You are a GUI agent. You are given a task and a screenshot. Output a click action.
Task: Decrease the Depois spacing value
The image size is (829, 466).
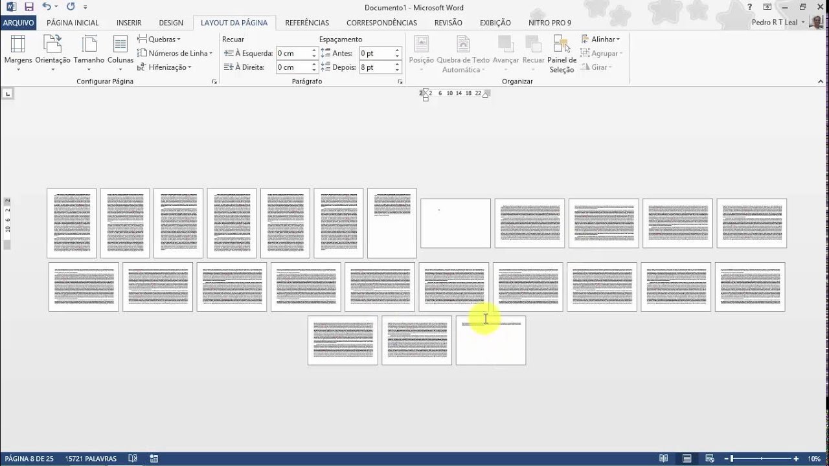click(x=398, y=71)
